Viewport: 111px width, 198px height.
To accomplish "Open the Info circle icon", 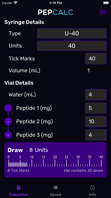I will 92,188.
